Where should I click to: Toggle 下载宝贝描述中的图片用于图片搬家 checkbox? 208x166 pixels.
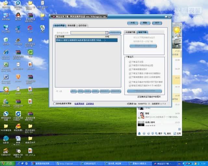[x=130, y=82]
